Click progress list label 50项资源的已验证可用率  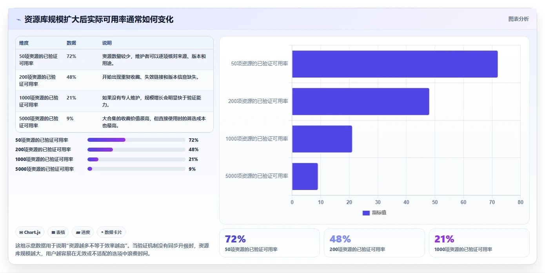click(42, 140)
